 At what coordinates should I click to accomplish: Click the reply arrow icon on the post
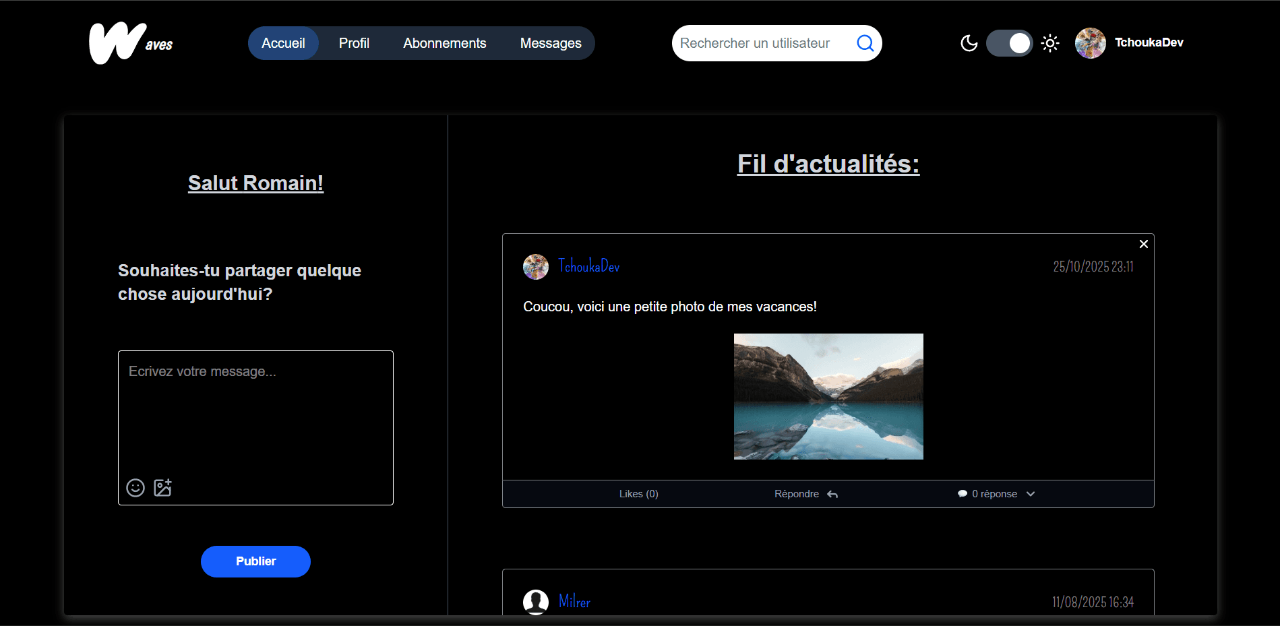[832, 495]
